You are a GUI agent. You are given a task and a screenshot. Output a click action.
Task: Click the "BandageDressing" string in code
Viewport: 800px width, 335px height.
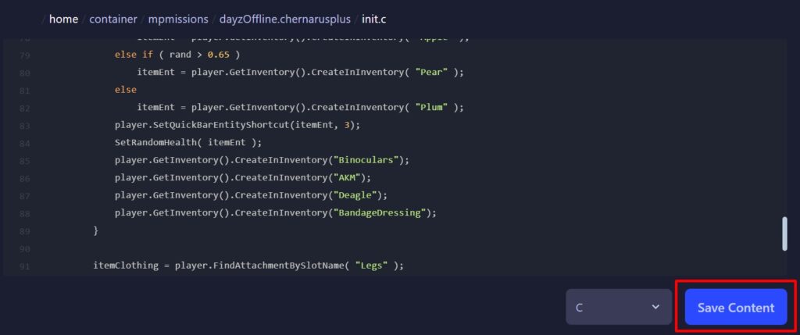click(x=379, y=212)
